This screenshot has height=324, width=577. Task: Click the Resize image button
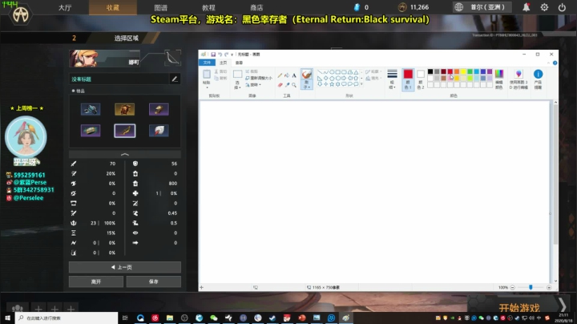click(x=259, y=78)
